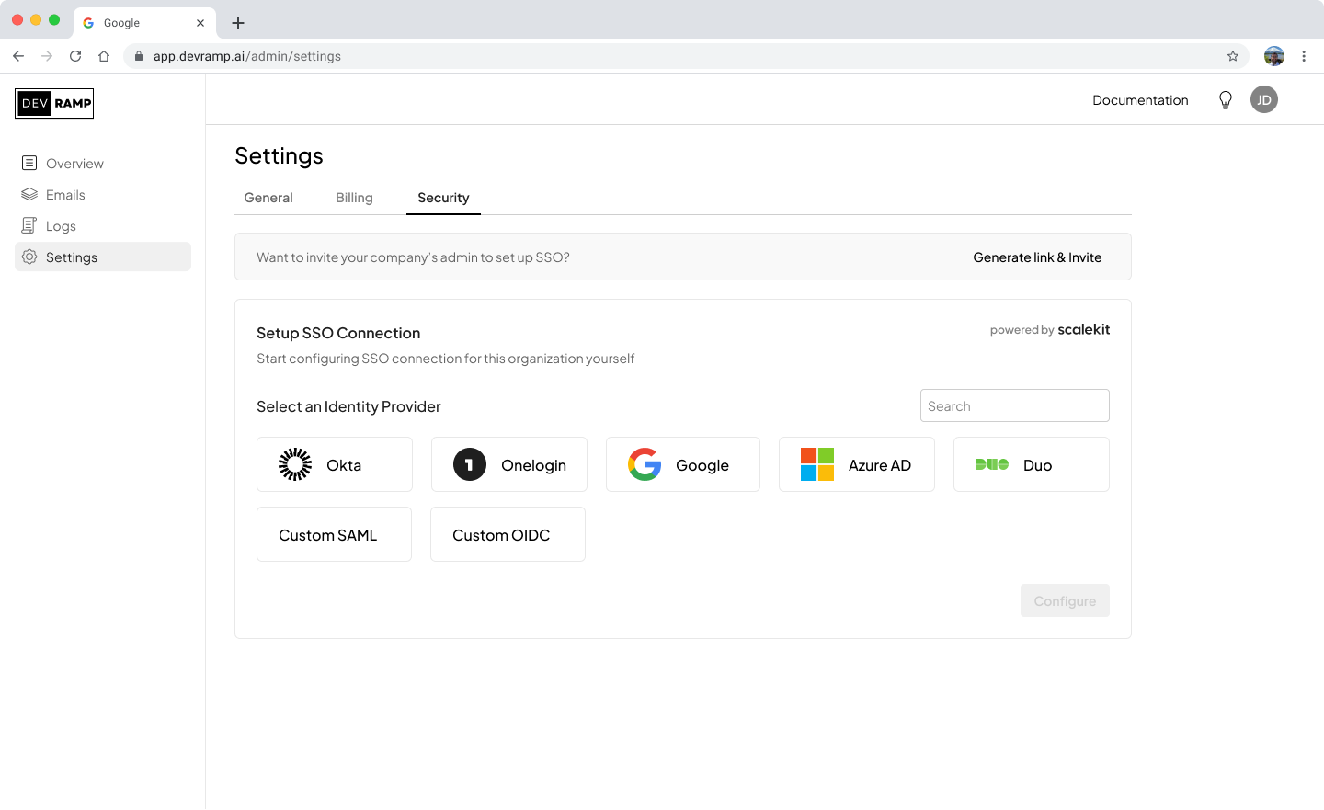
Task: Close the Google browser tab
Action: coord(200,23)
